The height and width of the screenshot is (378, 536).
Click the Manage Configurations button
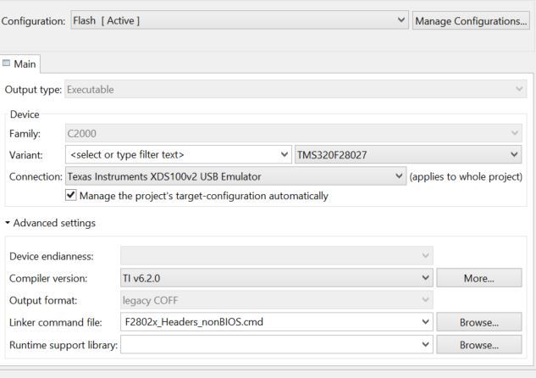(x=470, y=20)
